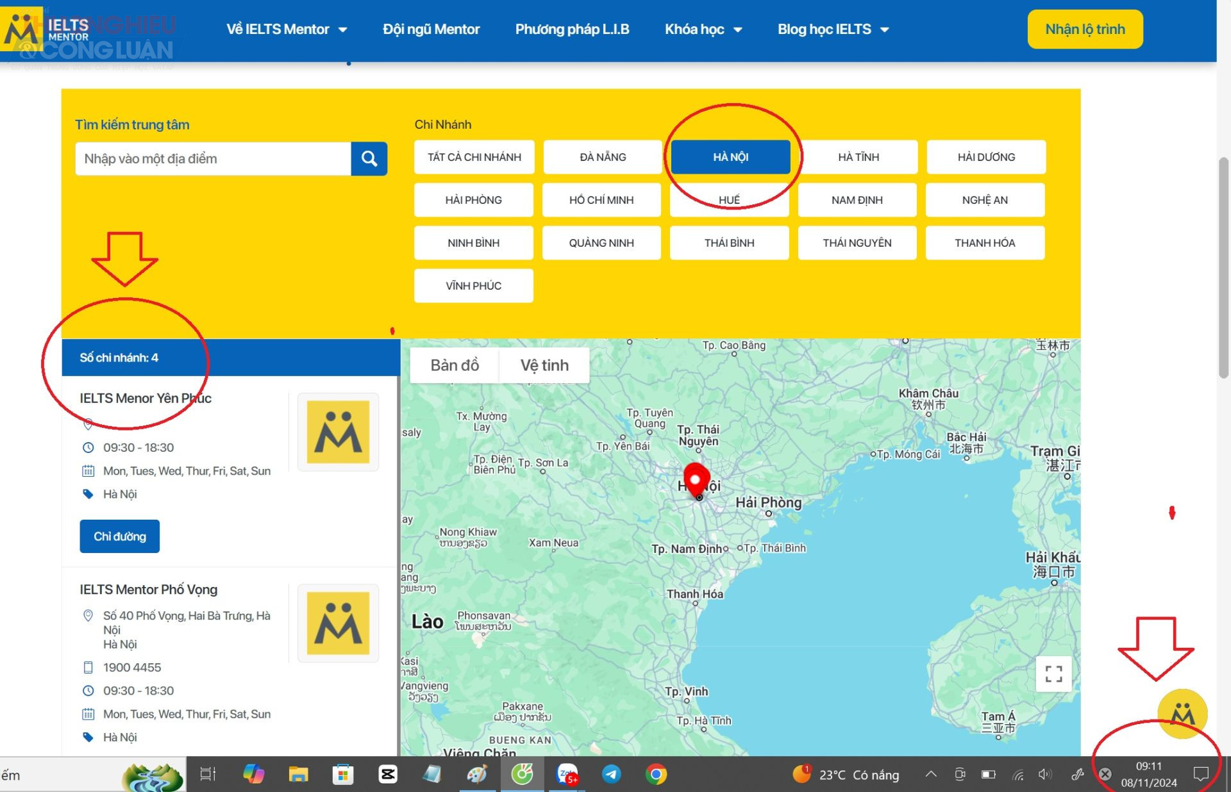The image size is (1231, 792).
Task: Select the THANH HÓA branch filter
Action: point(985,243)
